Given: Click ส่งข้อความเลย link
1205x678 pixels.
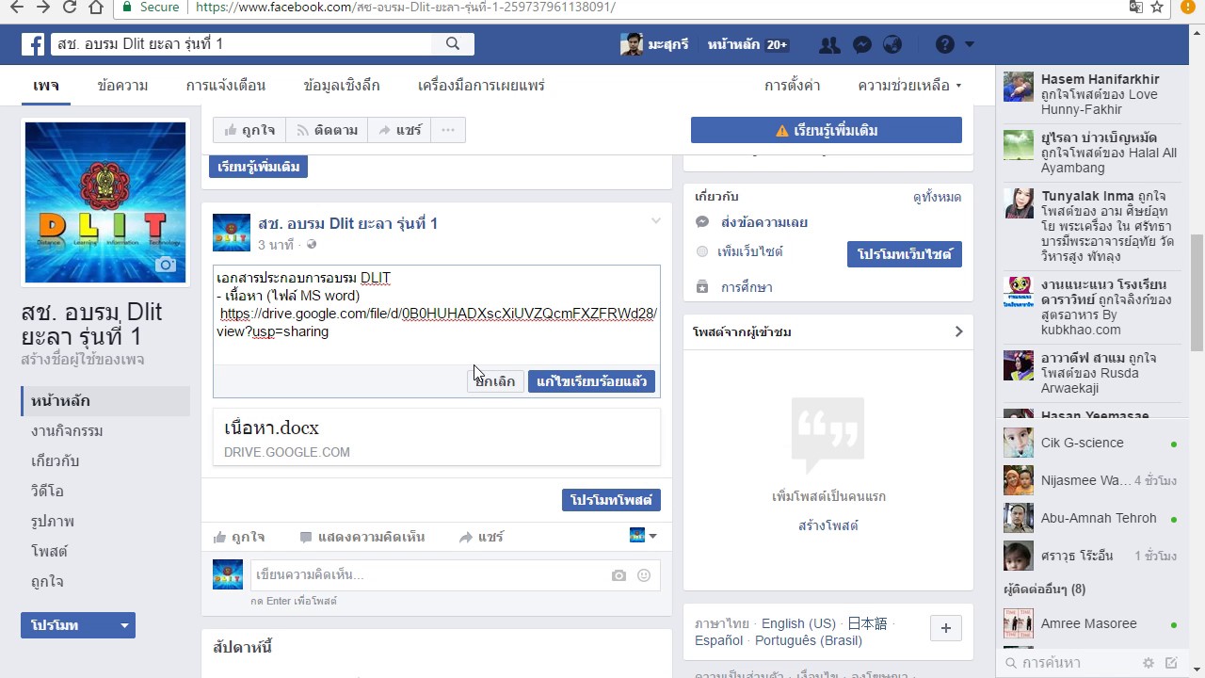Looking at the screenshot, I should [763, 222].
